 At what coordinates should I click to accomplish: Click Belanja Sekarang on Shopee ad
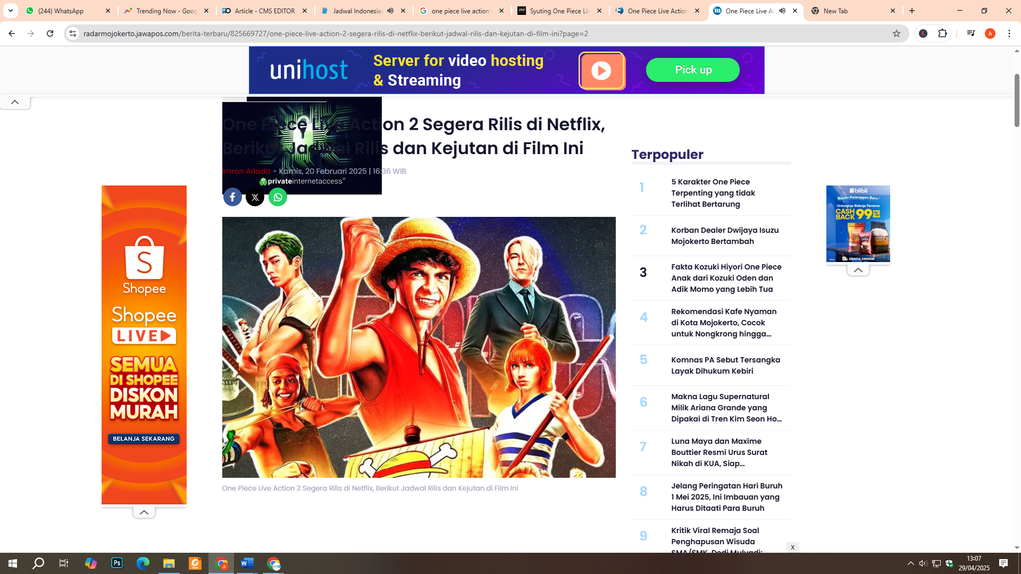(144, 439)
